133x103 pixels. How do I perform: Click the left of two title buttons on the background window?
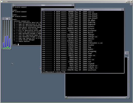coord(126,53)
